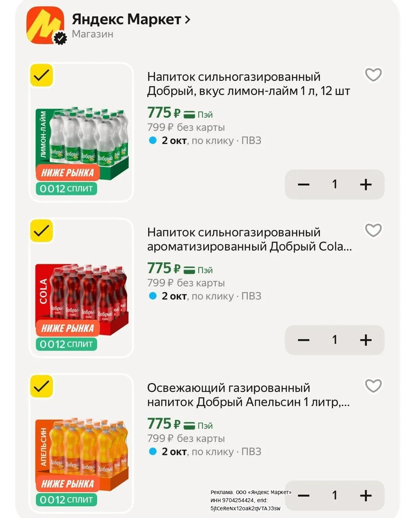Open the Яндекс Маркет store logo
This screenshot has width=415, height=518.
tap(45, 26)
